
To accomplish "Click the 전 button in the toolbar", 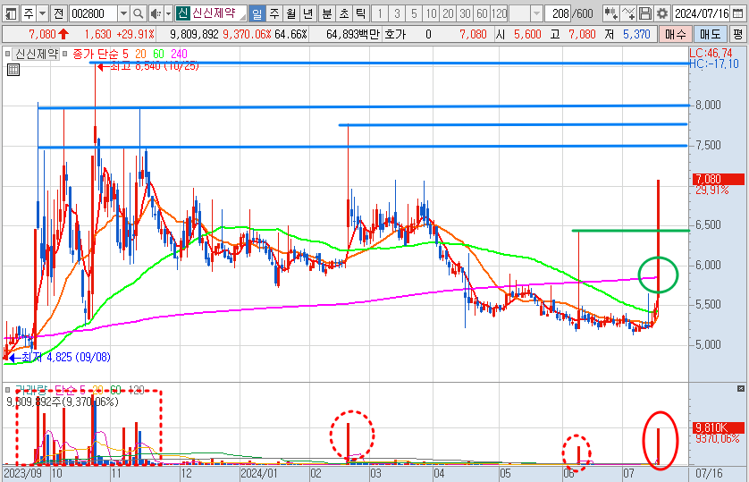I will tap(58, 13).
